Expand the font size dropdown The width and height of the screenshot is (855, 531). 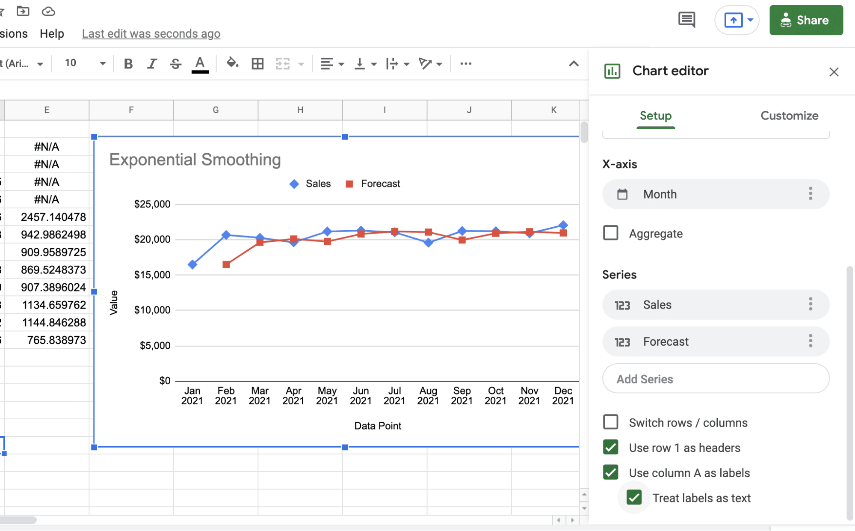102,64
